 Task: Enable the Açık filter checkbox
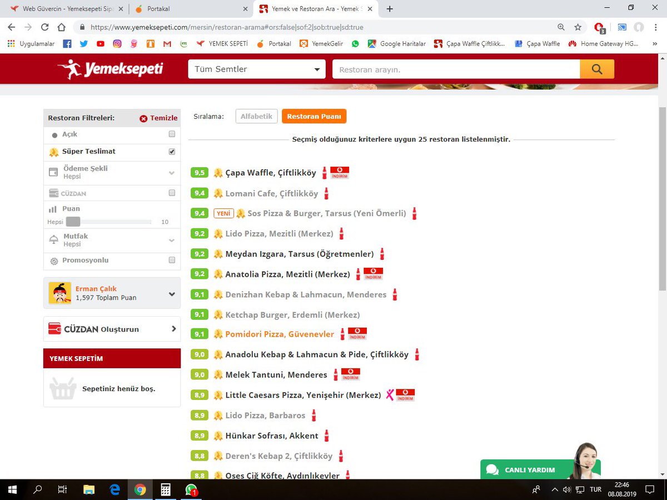pos(172,134)
